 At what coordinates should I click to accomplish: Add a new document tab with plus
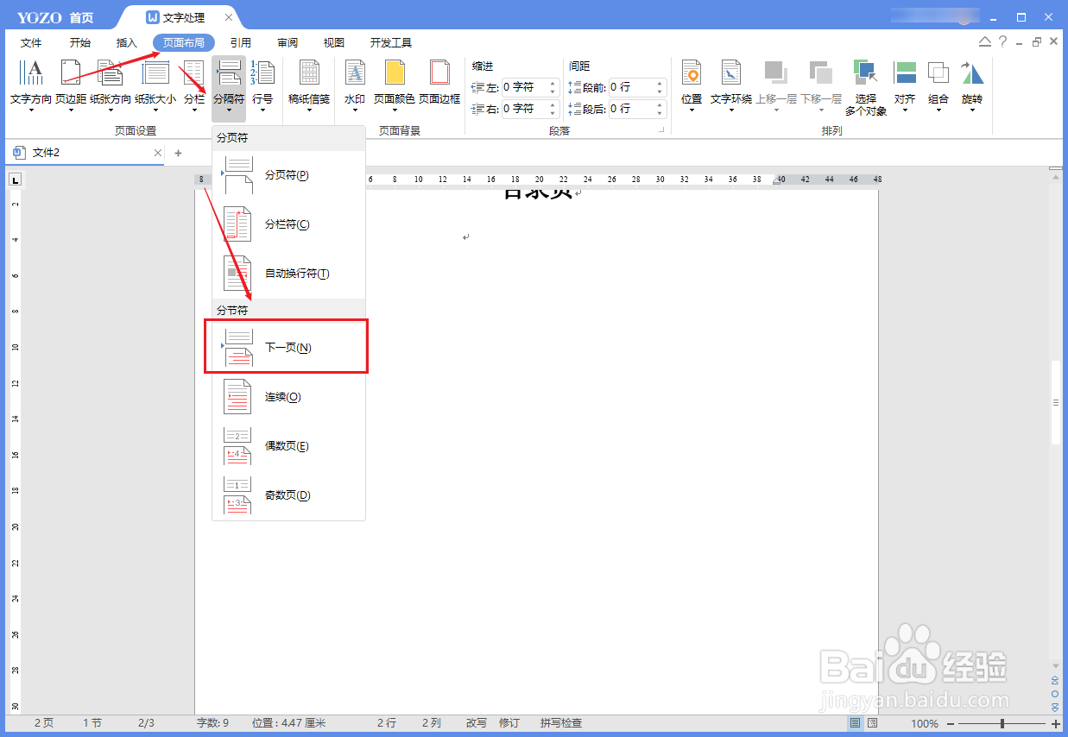click(x=179, y=153)
